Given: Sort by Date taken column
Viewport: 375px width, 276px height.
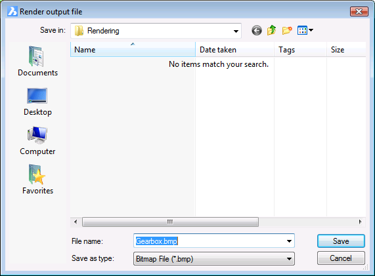Looking at the screenshot, I should pos(234,50).
